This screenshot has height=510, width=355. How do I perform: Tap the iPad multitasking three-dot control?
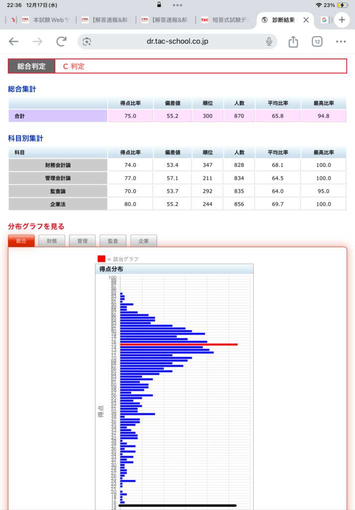tap(177, 4)
